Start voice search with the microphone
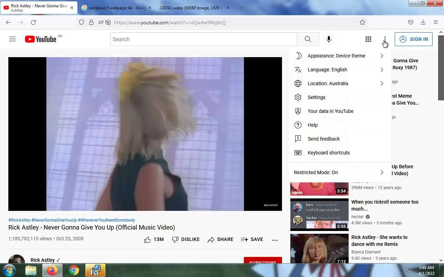444x277 pixels. (329, 39)
